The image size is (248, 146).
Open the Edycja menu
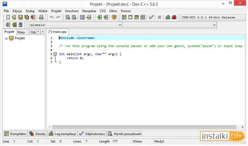(17, 11)
